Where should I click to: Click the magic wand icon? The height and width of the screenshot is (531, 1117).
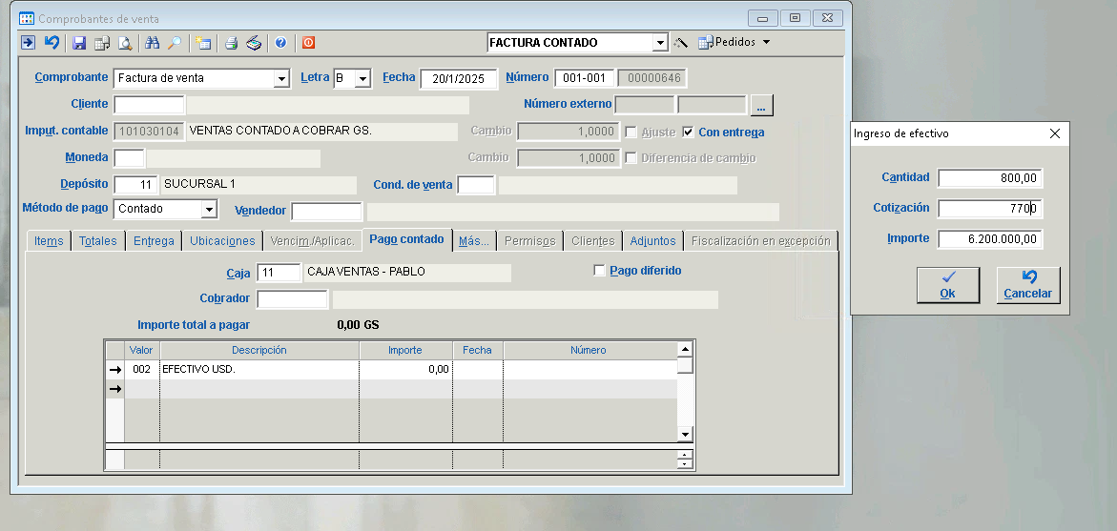pos(680,43)
